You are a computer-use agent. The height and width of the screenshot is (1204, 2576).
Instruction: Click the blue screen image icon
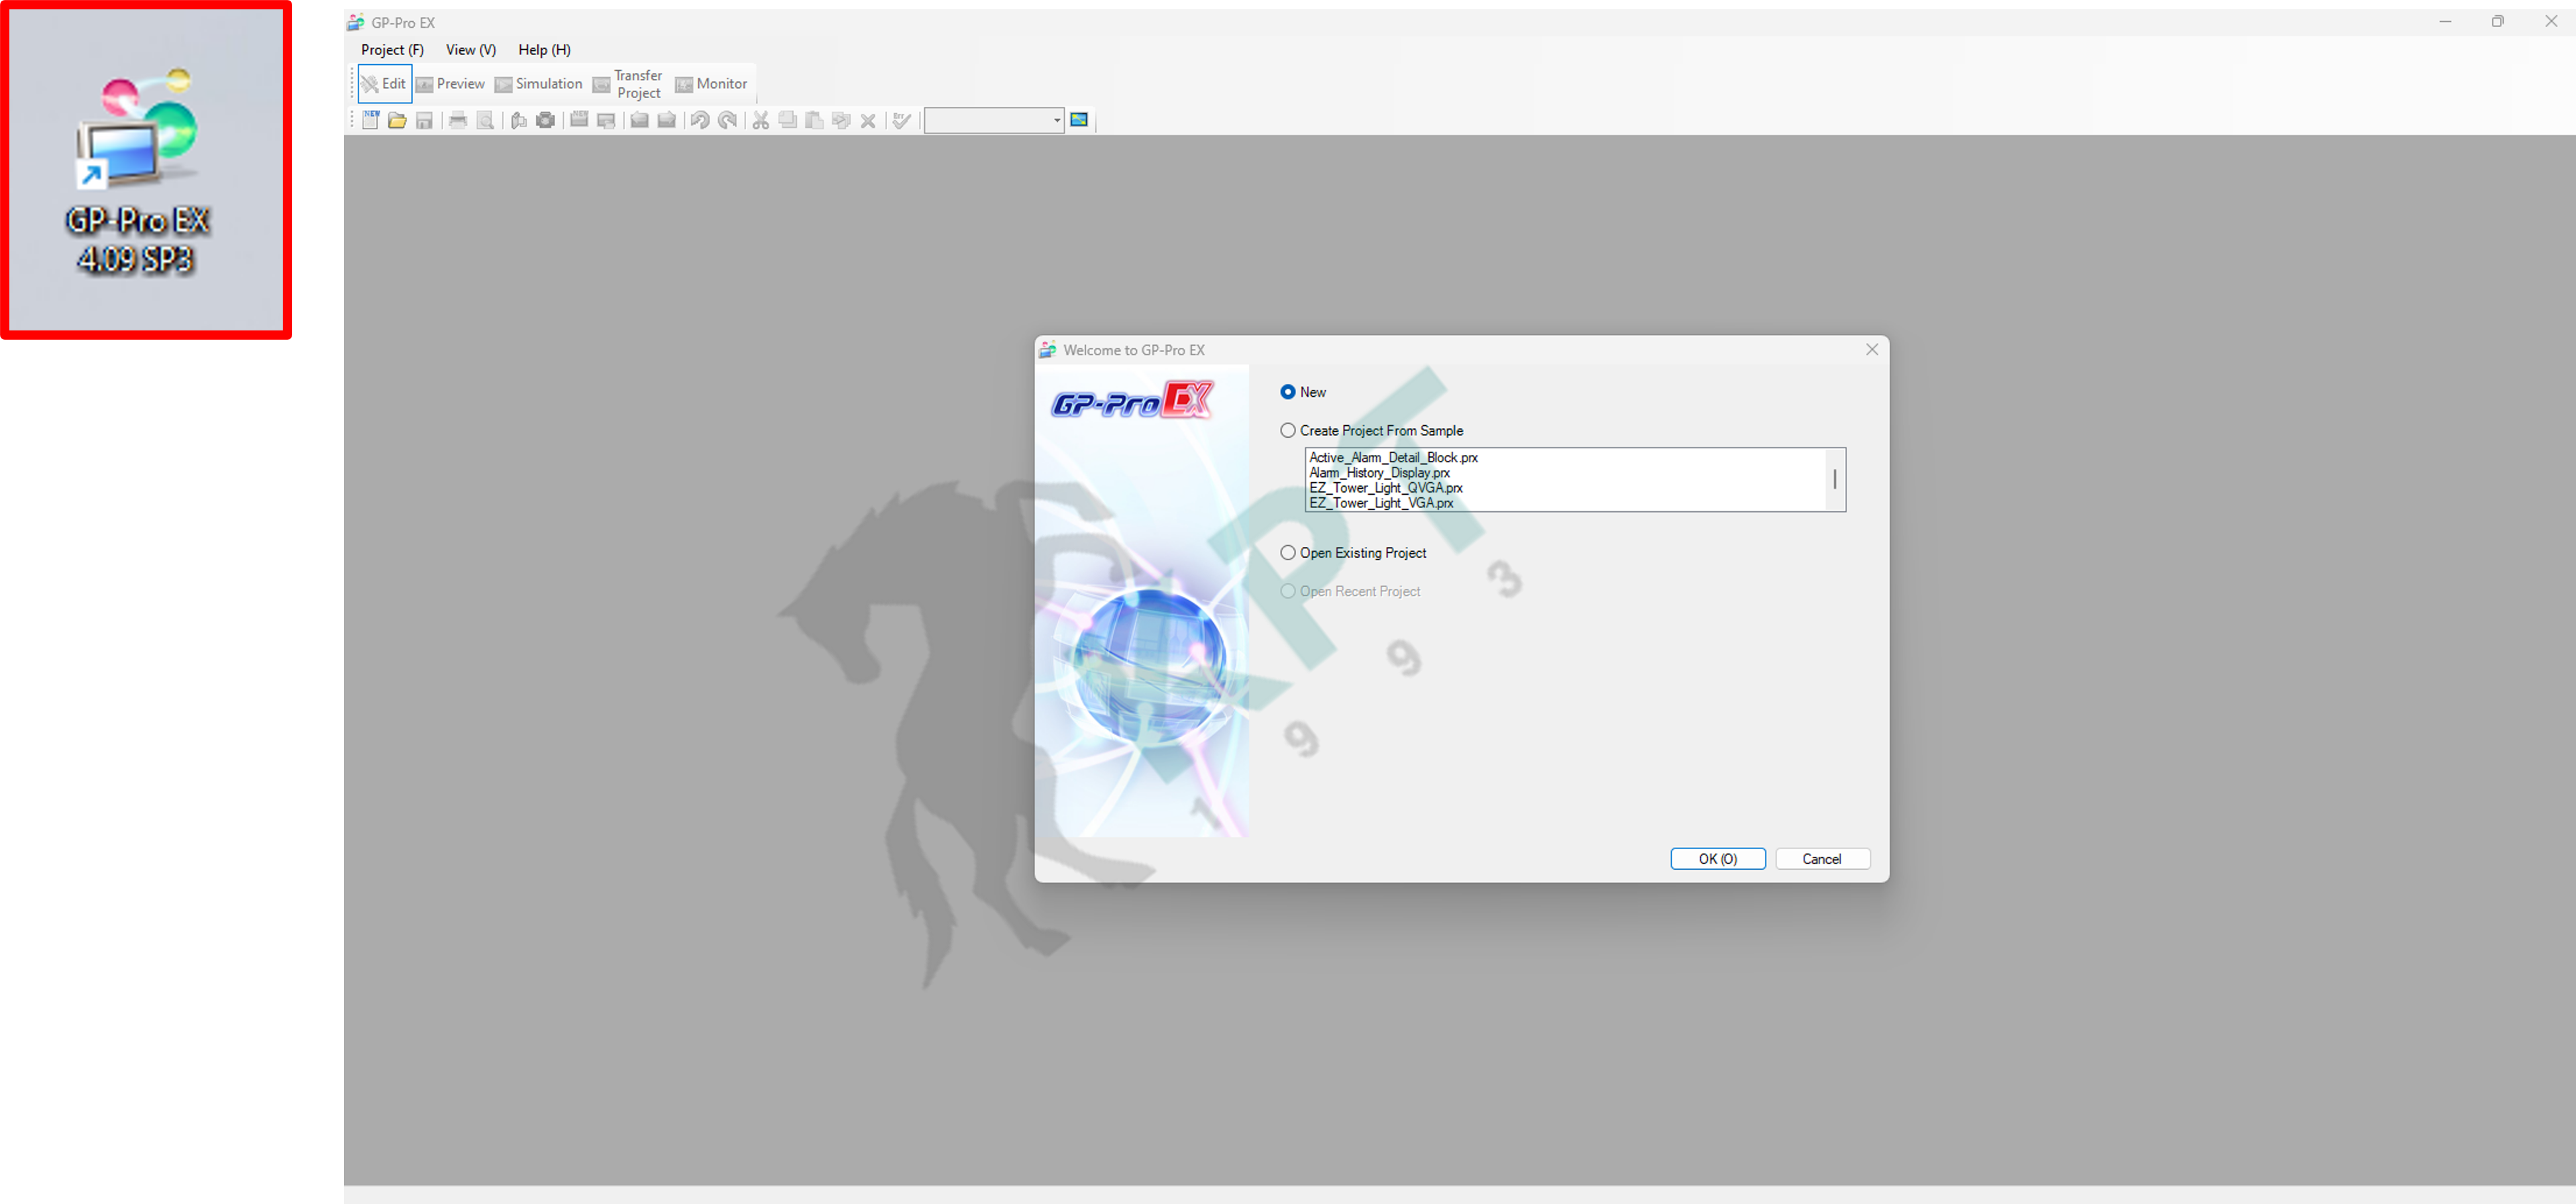[1079, 121]
